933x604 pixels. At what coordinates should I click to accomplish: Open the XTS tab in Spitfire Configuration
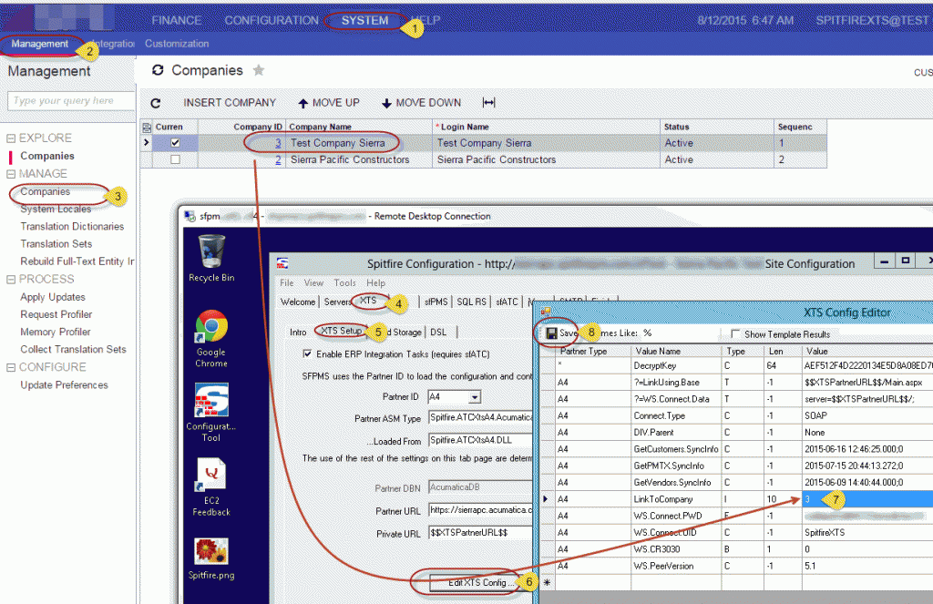pos(368,301)
